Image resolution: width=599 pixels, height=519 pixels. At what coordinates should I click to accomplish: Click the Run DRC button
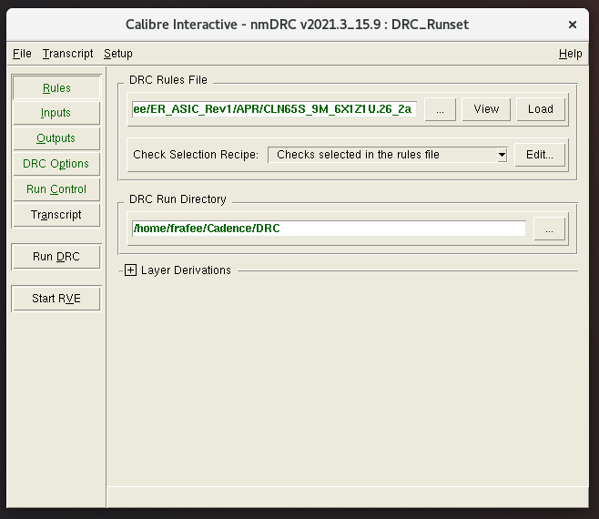(x=56, y=257)
